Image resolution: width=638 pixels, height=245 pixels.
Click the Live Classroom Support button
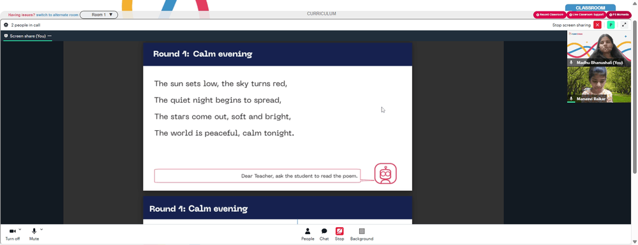pyautogui.click(x=586, y=15)
